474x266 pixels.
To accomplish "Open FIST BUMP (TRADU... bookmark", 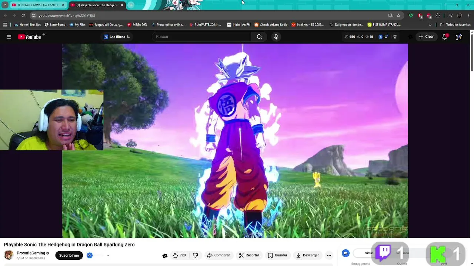I will click(x=384, y=25).
